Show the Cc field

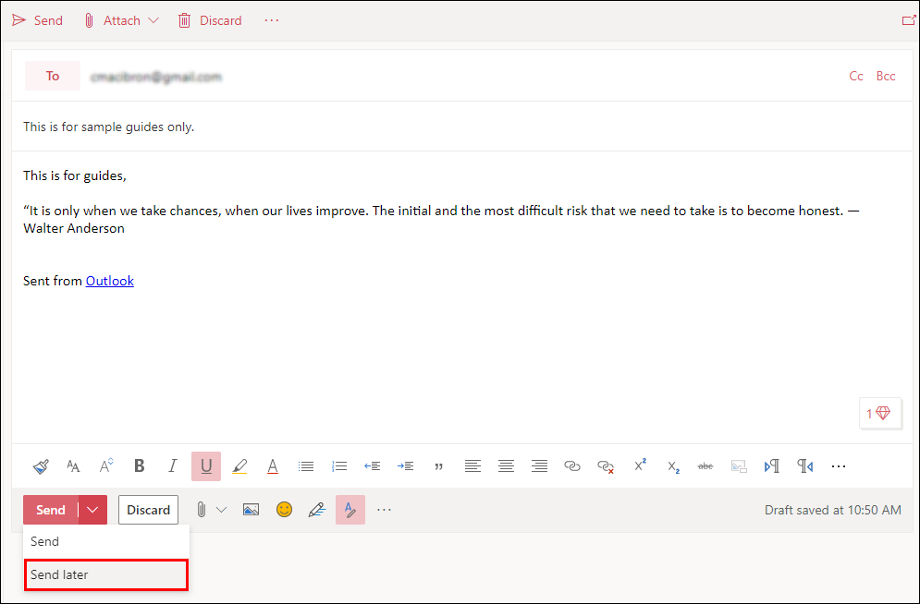click(856, 76)
